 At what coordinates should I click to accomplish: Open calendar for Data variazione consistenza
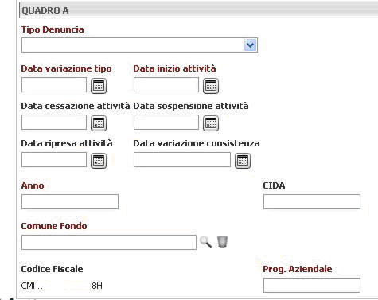coord(243,161)
